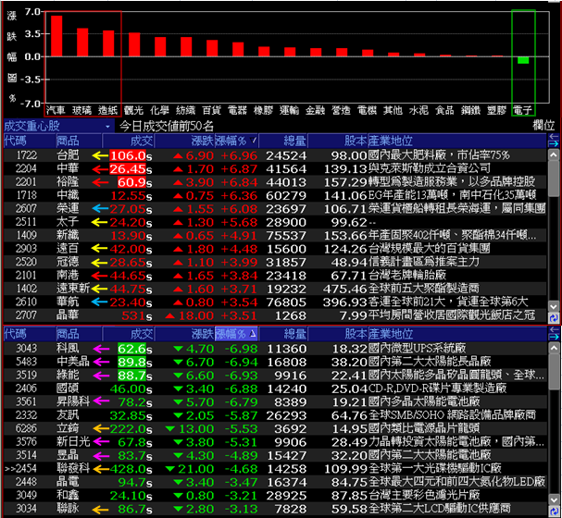Click the 成交 header in lower table

[128, 334]
